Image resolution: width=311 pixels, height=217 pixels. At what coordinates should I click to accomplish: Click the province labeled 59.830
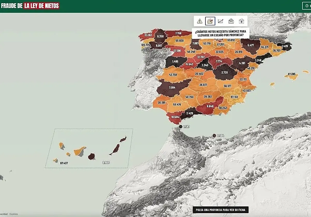pos(180,41)
